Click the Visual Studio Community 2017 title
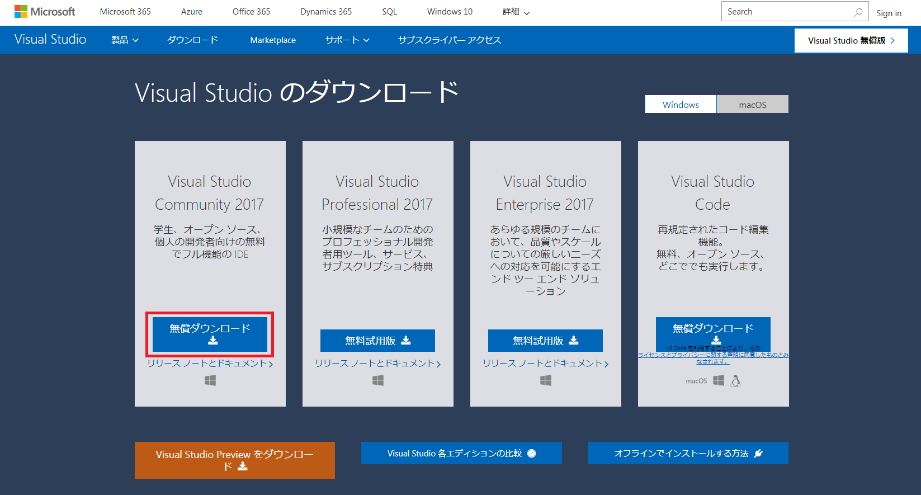This screenshot has height=495, width=921. (x=210, y=193)
